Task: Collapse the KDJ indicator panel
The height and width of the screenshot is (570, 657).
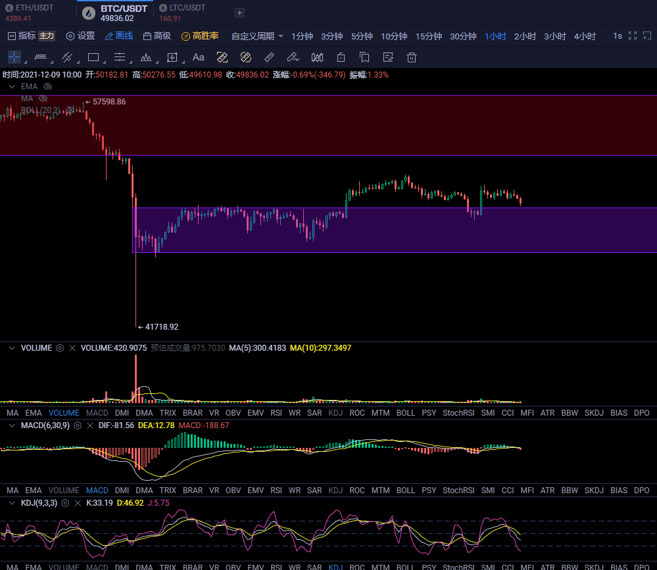Action: click(x=11, y=503)
